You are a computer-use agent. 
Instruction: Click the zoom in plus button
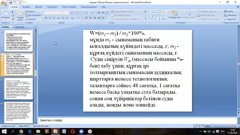(233, 126)
